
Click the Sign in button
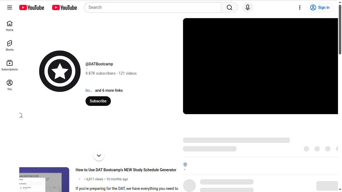[x=320, y=7]
